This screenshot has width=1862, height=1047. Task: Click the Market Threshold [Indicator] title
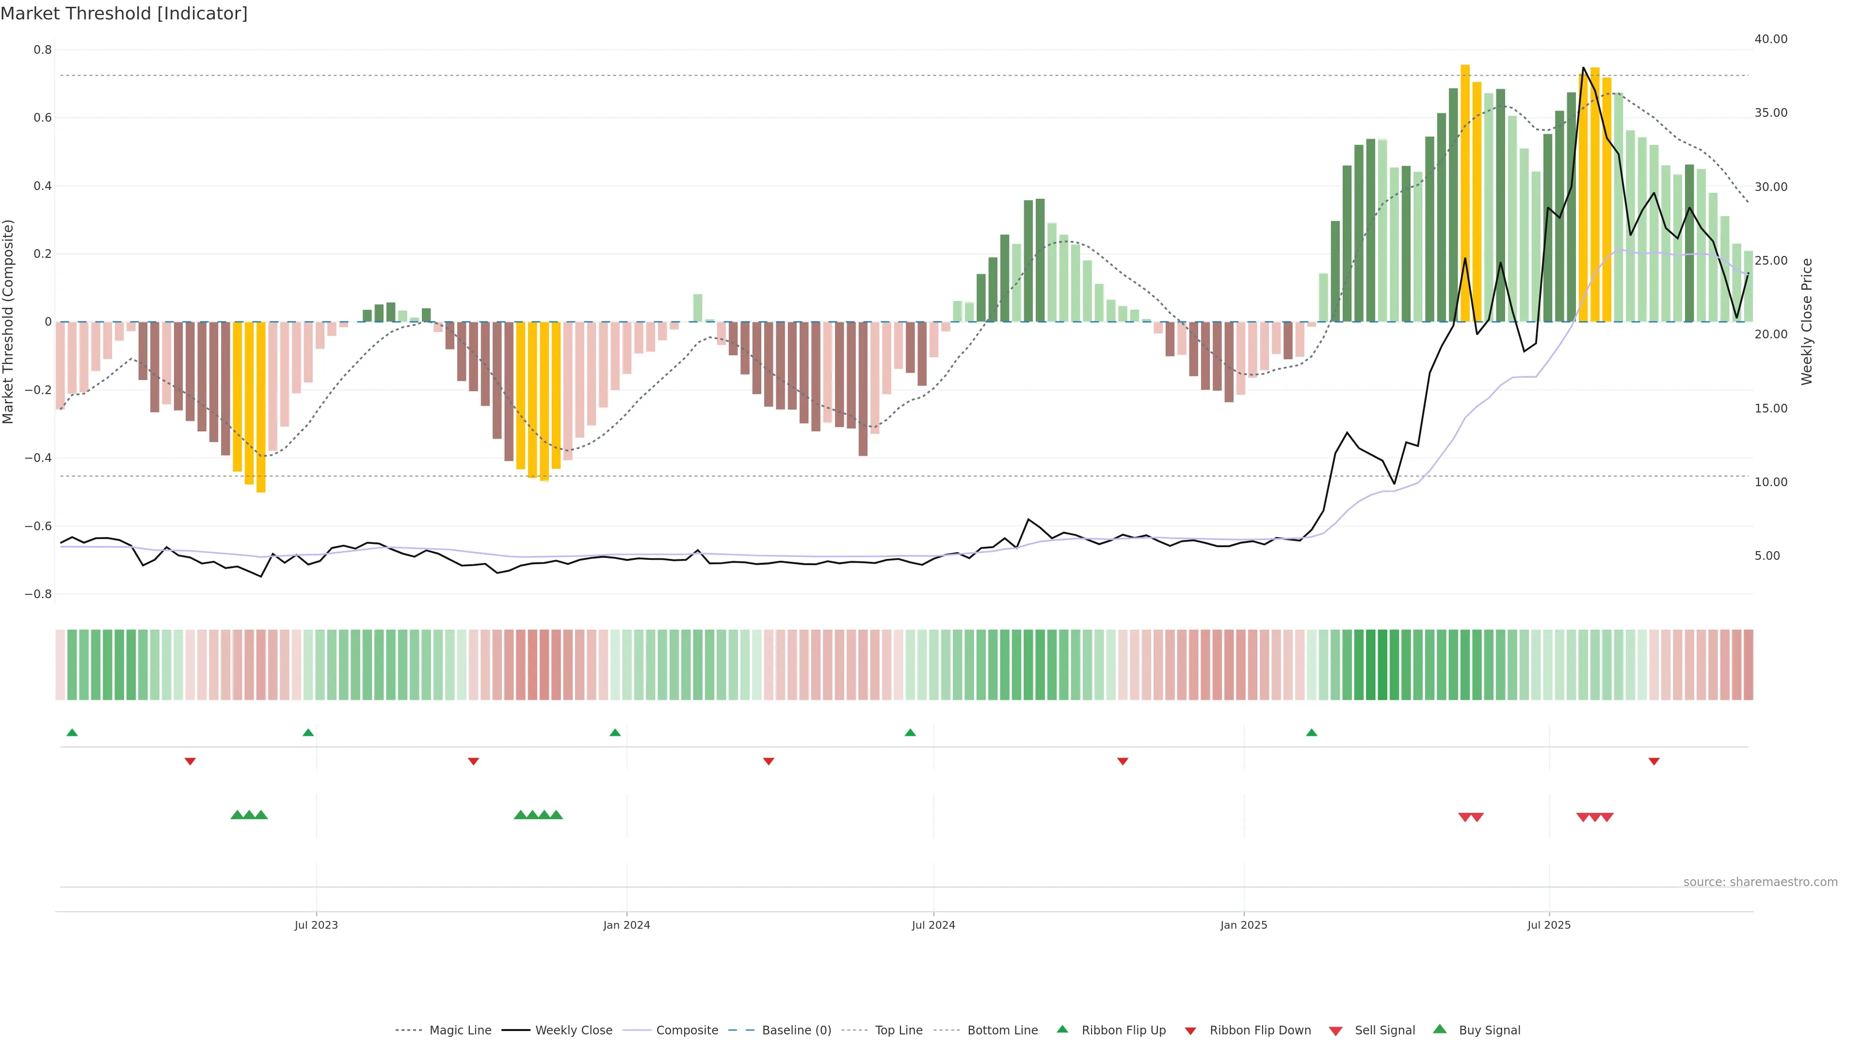pyautogui.click(x=124, y=14)
